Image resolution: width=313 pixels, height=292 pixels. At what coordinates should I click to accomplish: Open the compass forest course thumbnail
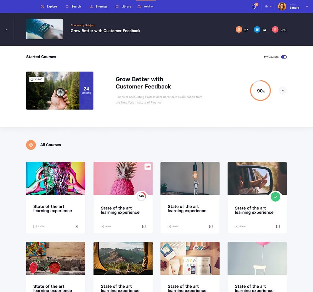click(53, 91)
